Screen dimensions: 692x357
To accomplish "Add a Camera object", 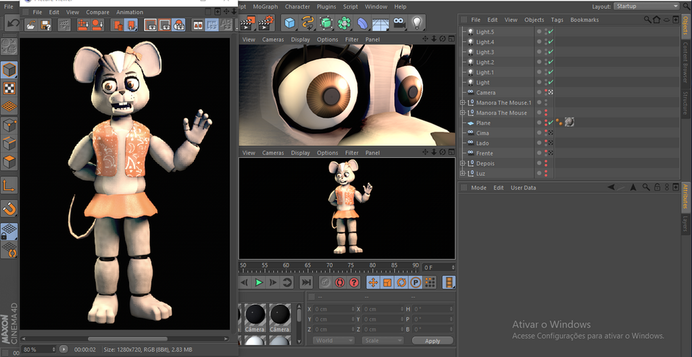I will click(399, 23).
